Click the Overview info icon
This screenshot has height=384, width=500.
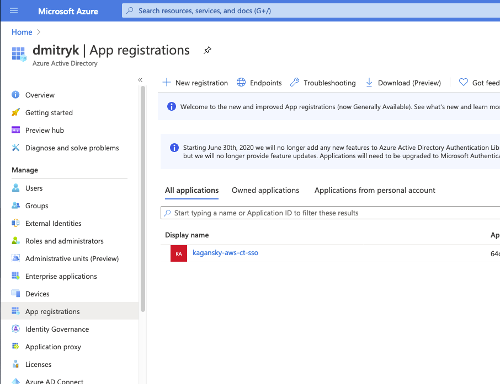15,95
